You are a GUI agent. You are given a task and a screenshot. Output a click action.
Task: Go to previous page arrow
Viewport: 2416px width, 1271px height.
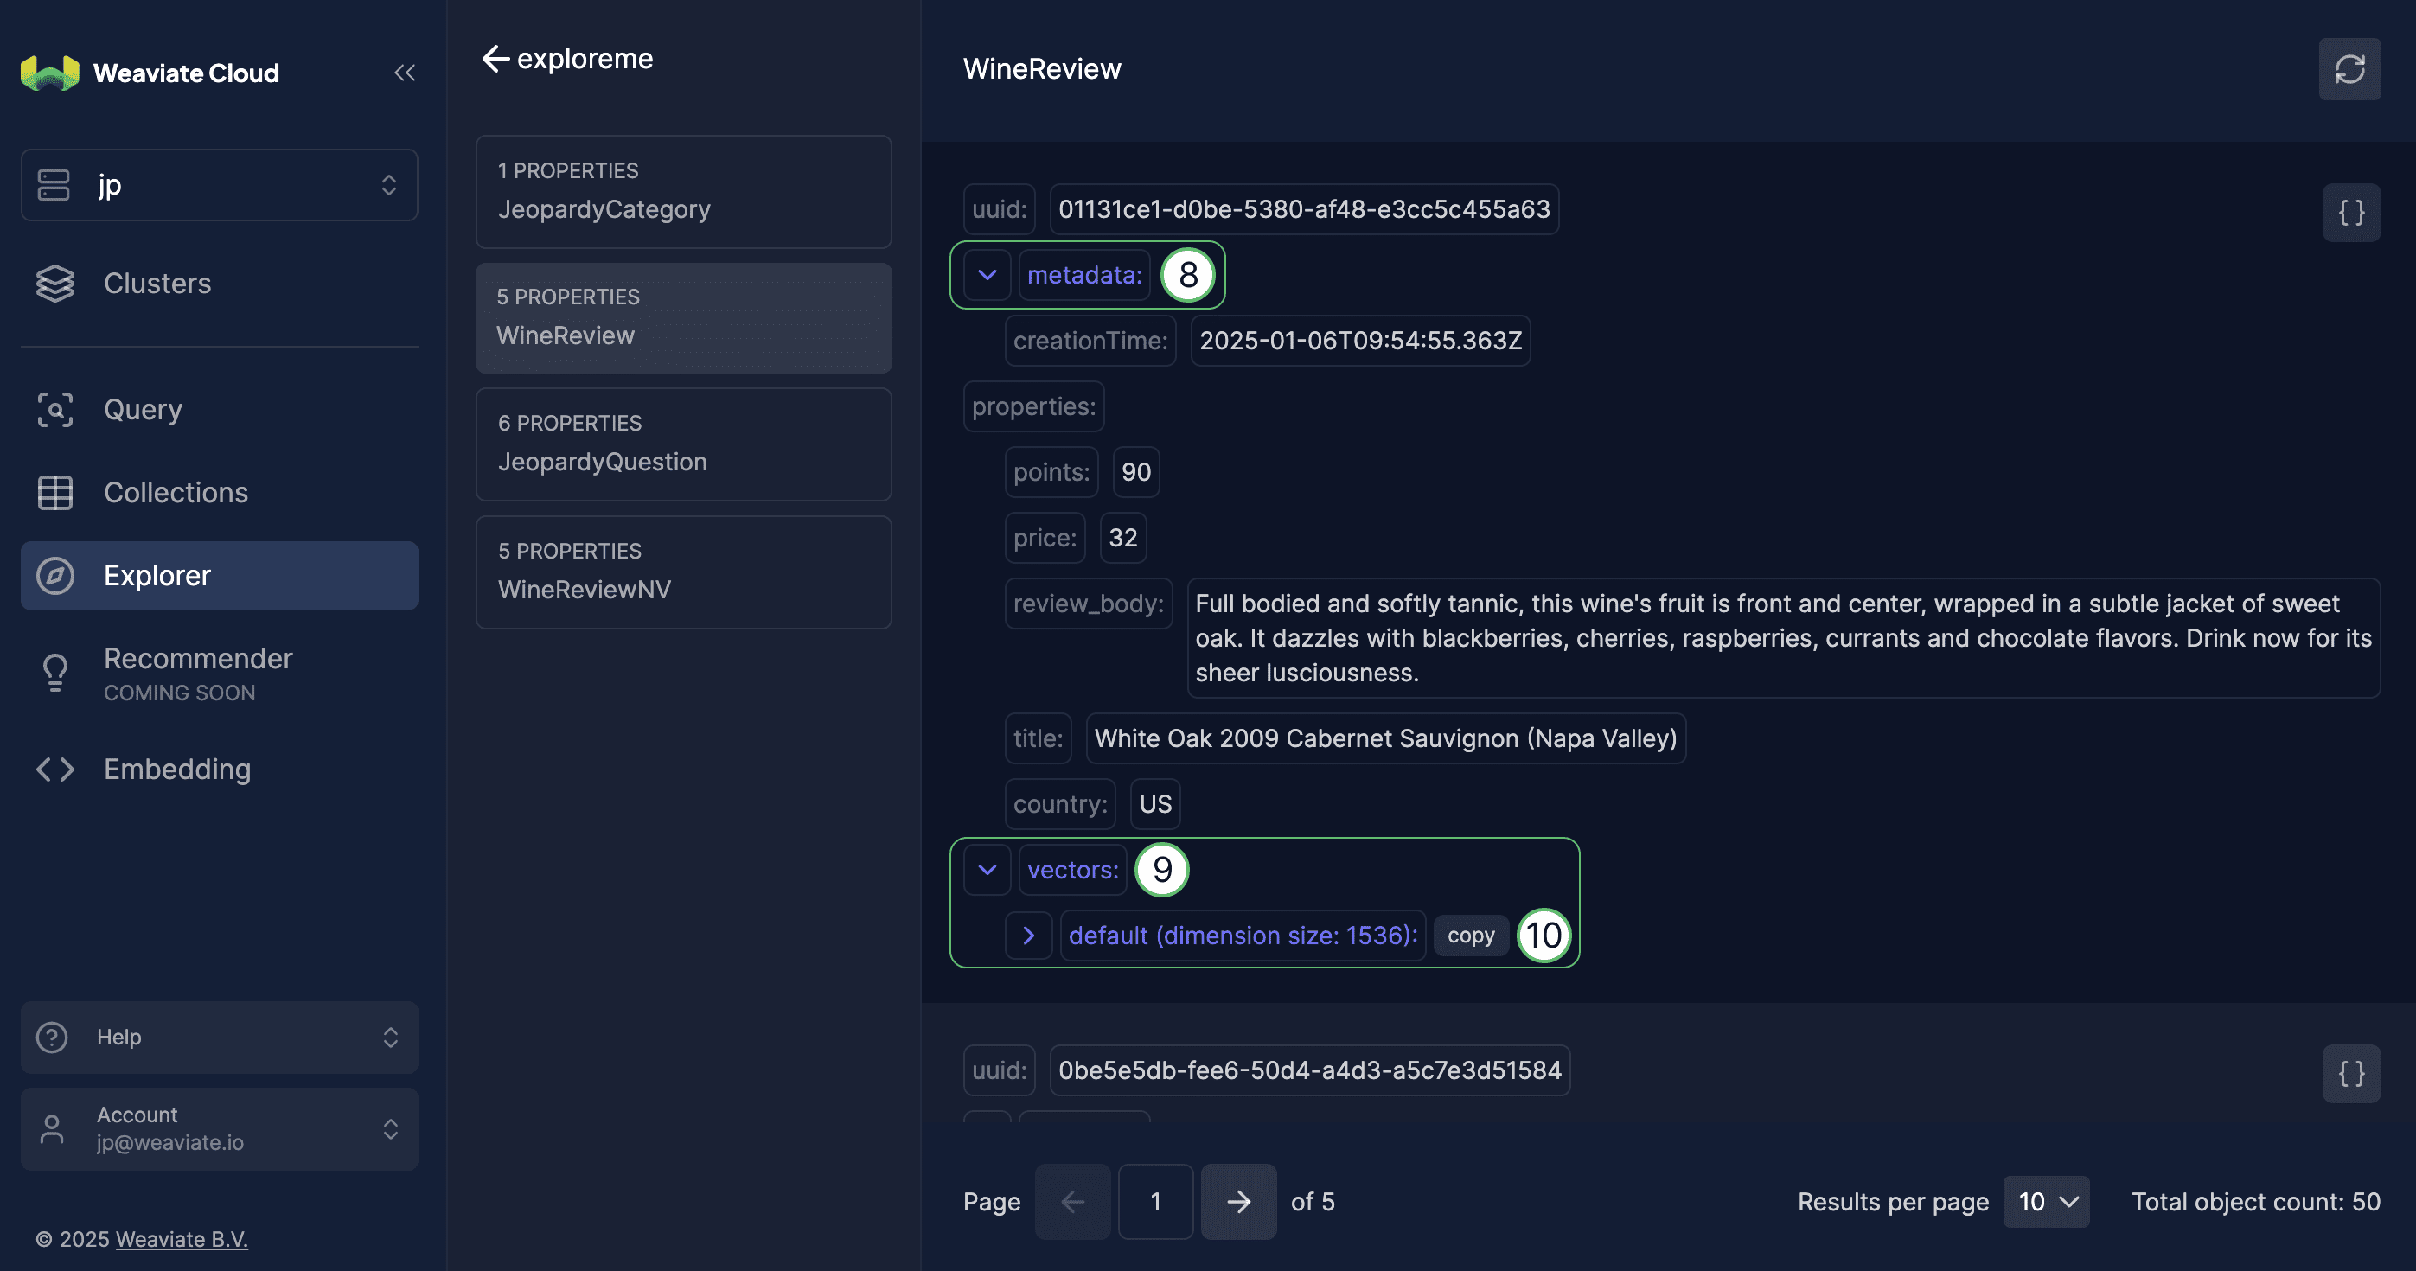(1073, 1202)
